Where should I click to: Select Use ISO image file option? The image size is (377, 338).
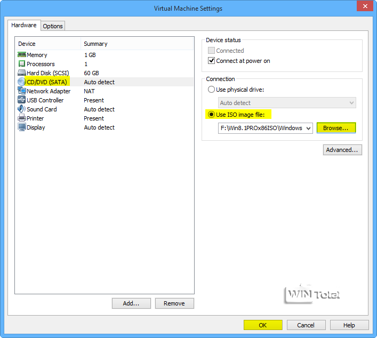click(211, 115)
